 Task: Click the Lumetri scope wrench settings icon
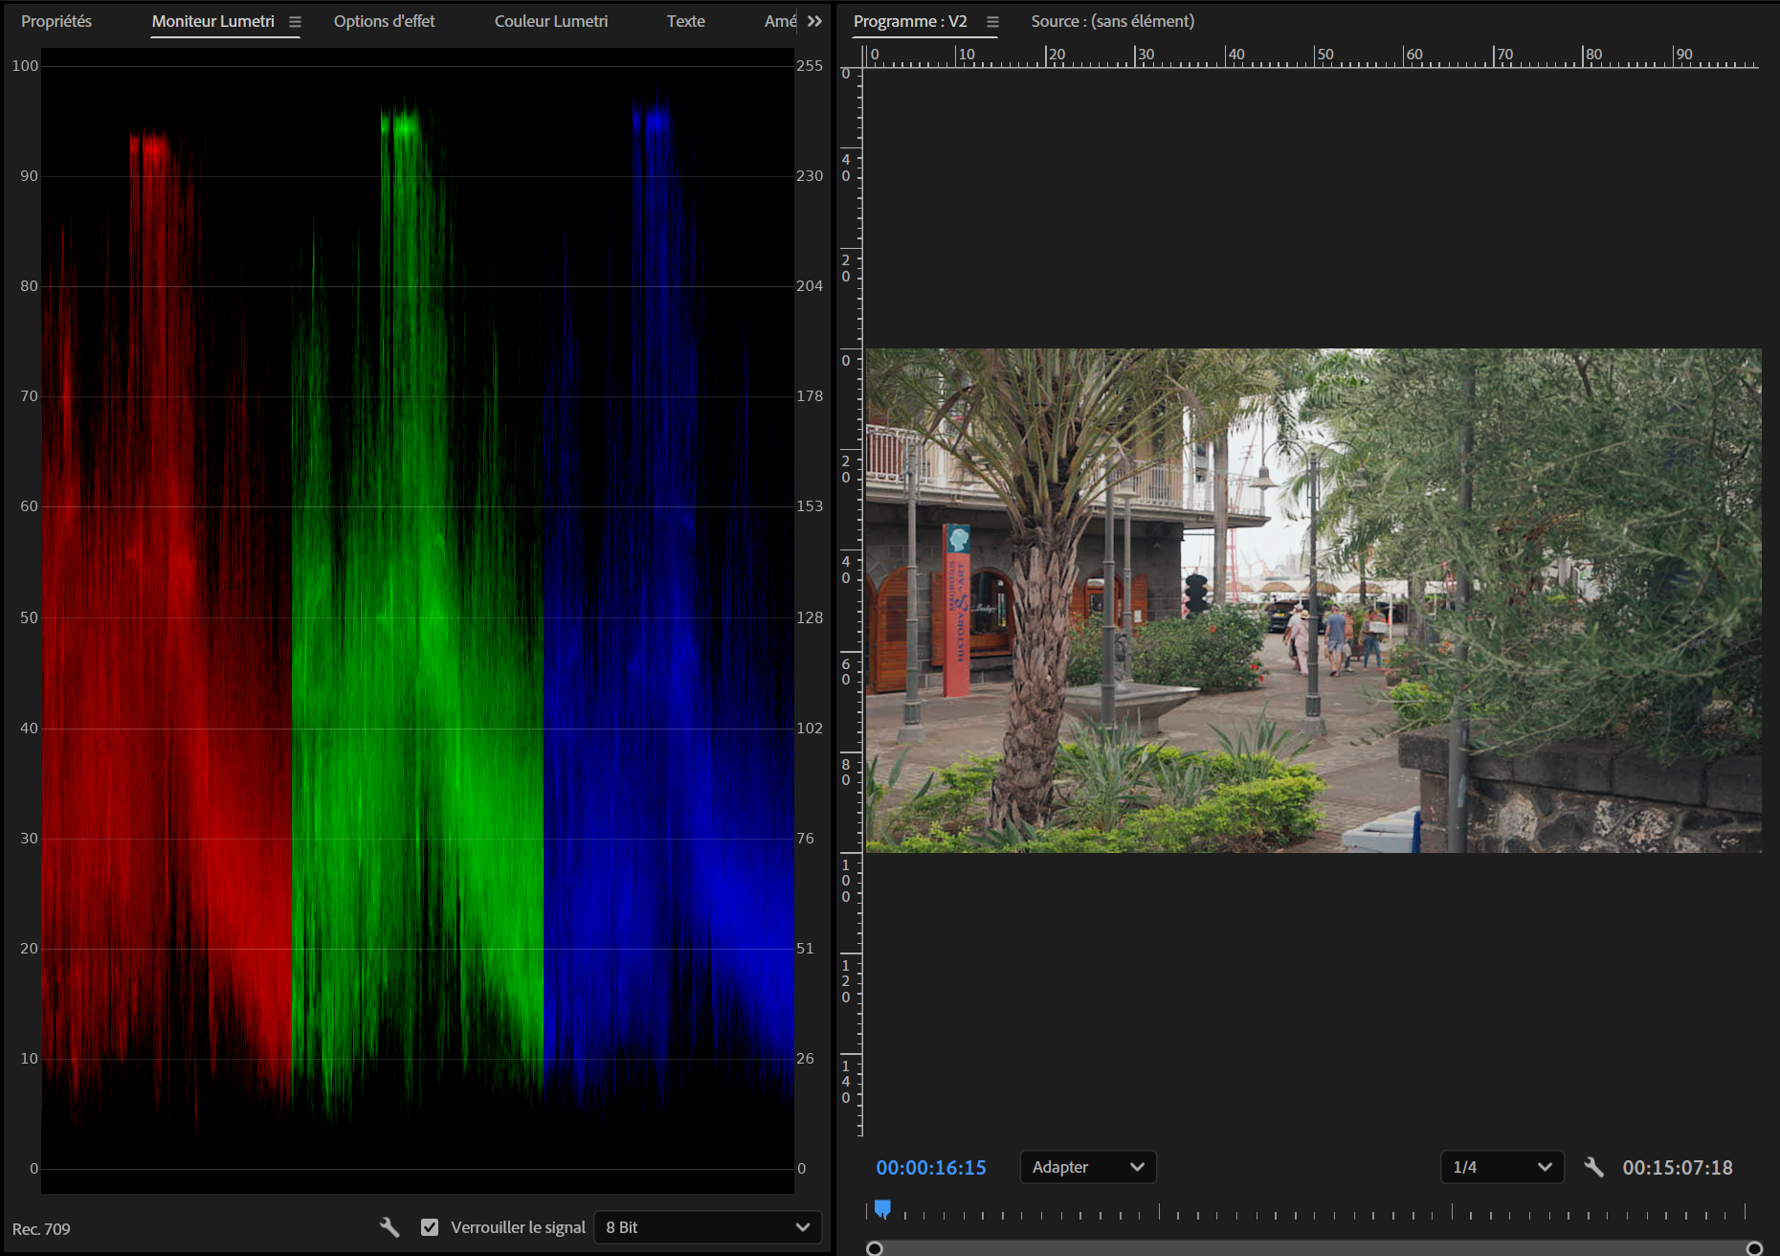(389, 1226)
